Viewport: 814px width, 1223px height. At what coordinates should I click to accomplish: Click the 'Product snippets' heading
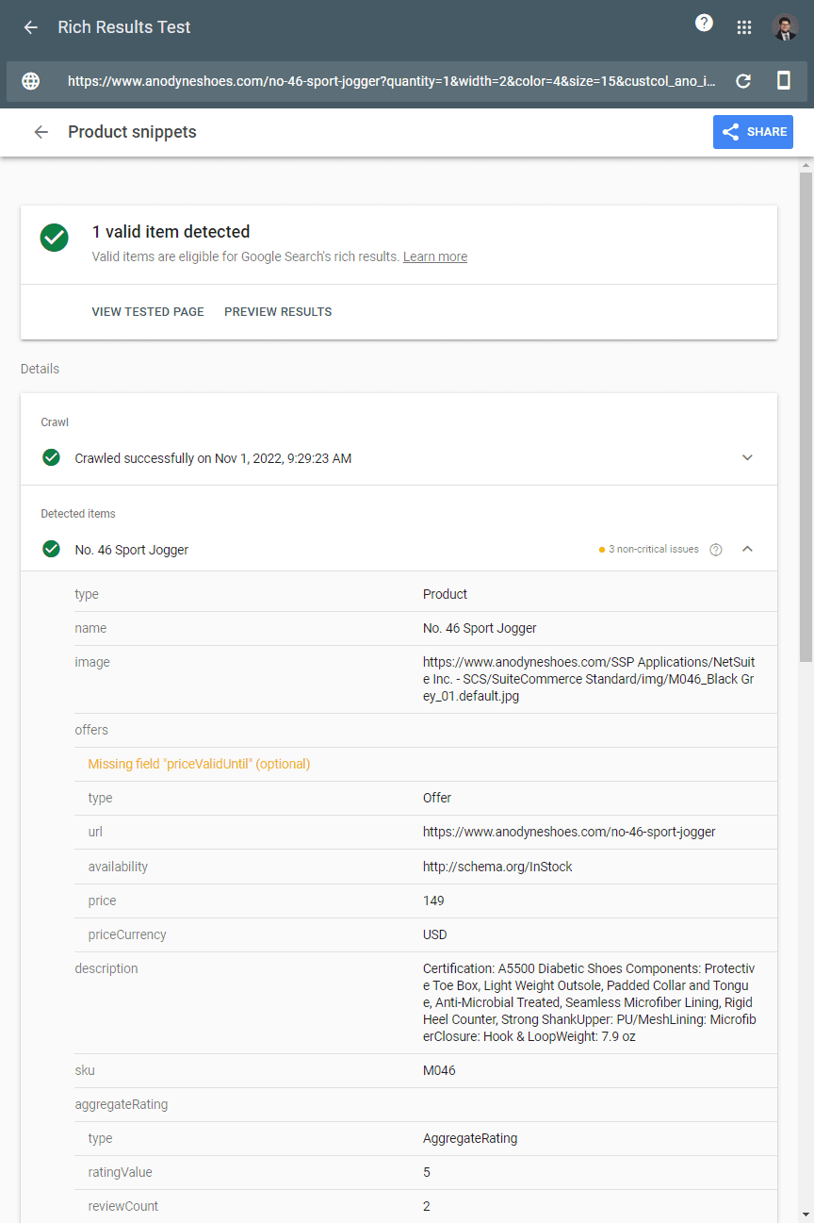point(132,132)
